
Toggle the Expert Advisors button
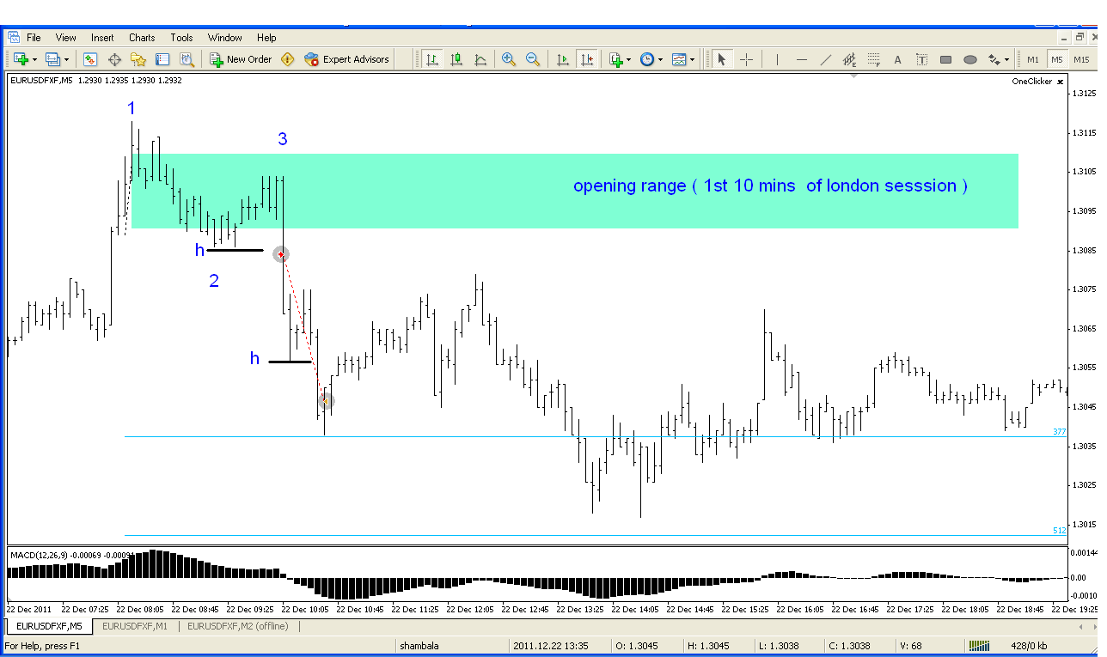point(347,59)
